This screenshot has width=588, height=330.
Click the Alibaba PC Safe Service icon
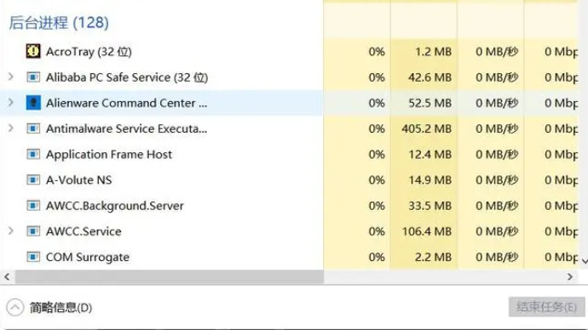(x=33, y=77)
